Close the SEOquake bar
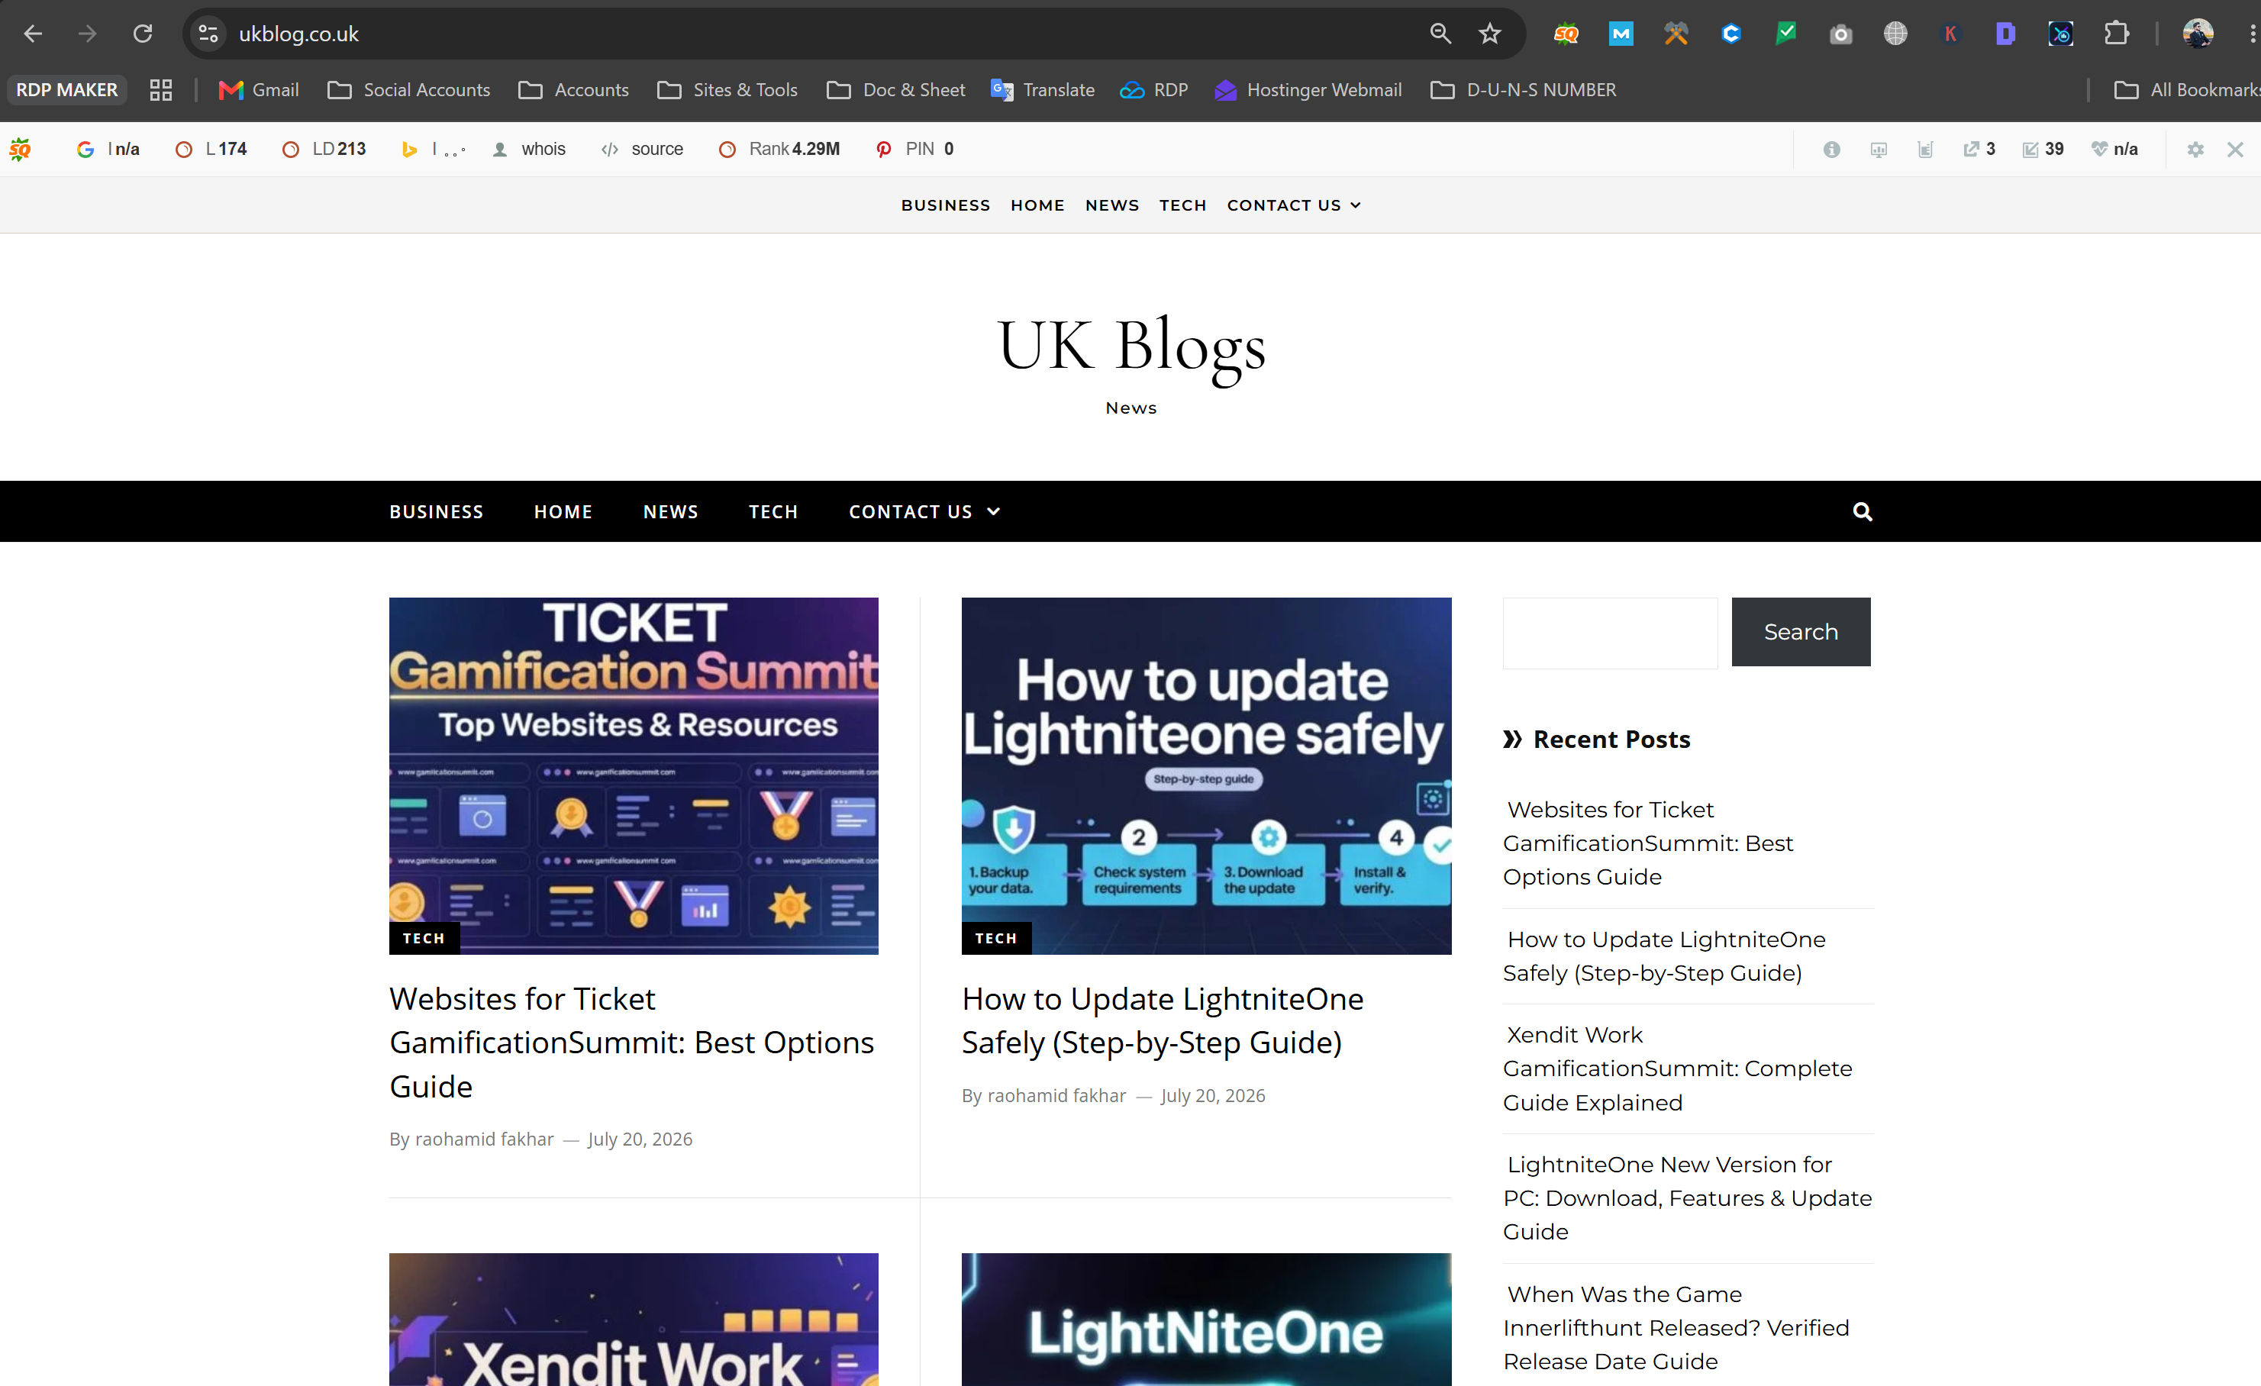Image resolution: width=2261 pixels, height=1386 pixels. click(2235, 150)
